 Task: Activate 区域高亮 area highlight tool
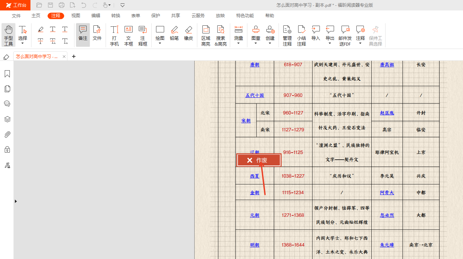coord(206,35)
